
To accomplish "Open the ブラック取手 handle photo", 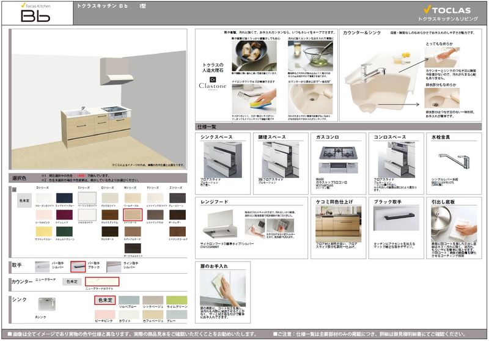I will click(396, 218).
